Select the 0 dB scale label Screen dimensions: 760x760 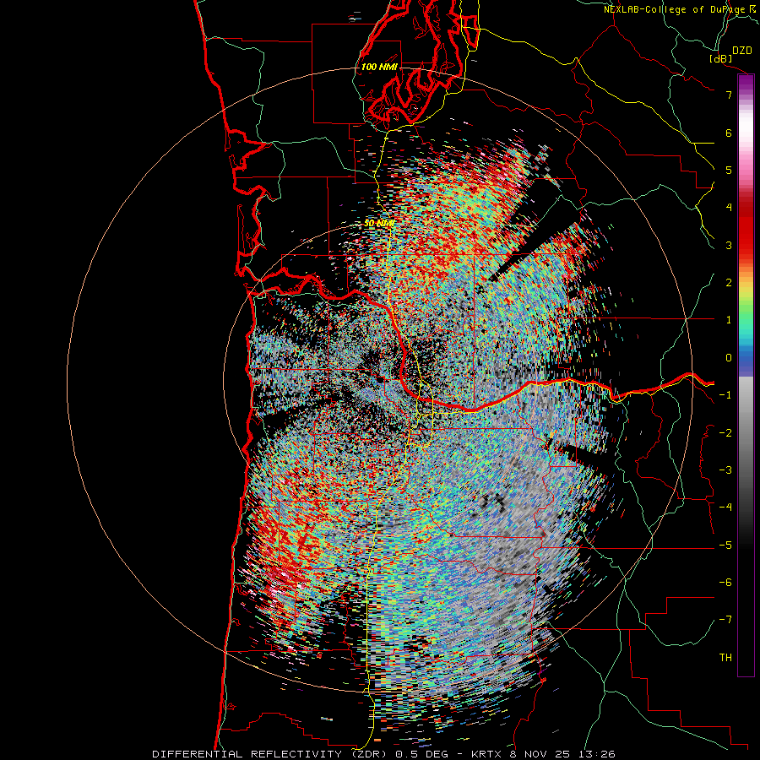coord(729,358)
